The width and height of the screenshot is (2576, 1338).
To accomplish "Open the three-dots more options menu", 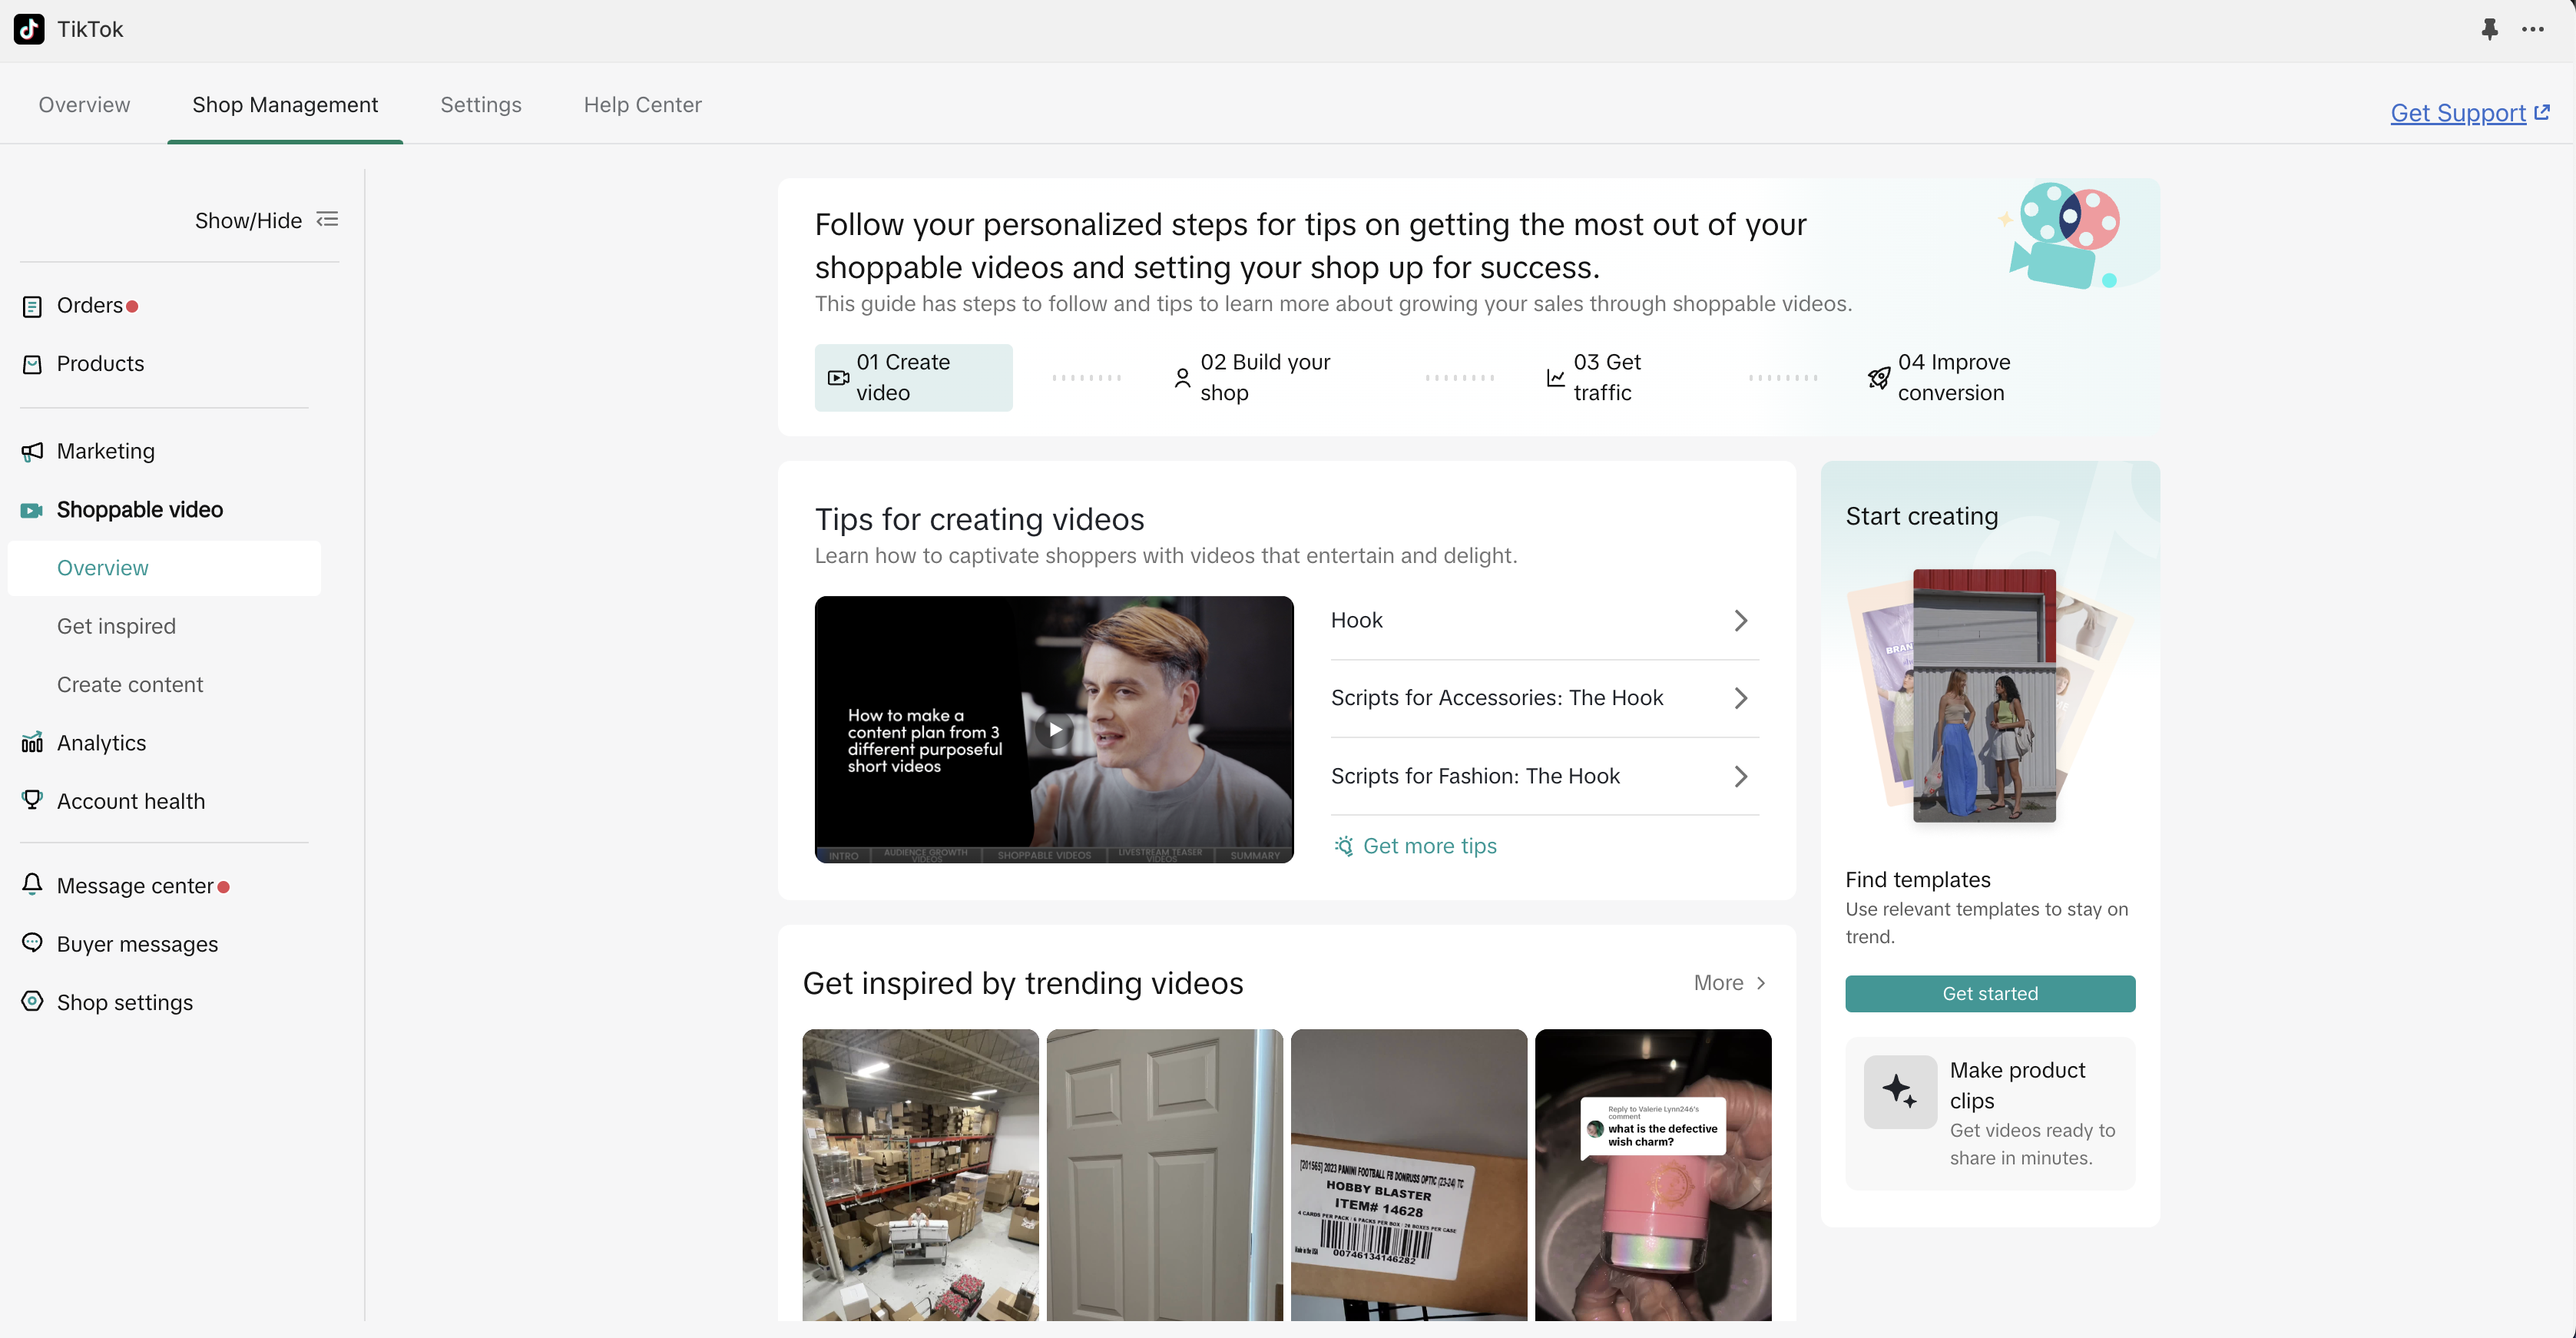I will [2533, 29].
